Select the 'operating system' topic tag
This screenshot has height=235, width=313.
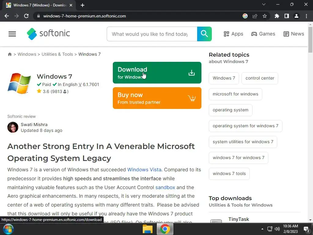[x=230, y=110]
